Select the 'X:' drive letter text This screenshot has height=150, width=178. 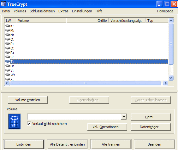12,79
